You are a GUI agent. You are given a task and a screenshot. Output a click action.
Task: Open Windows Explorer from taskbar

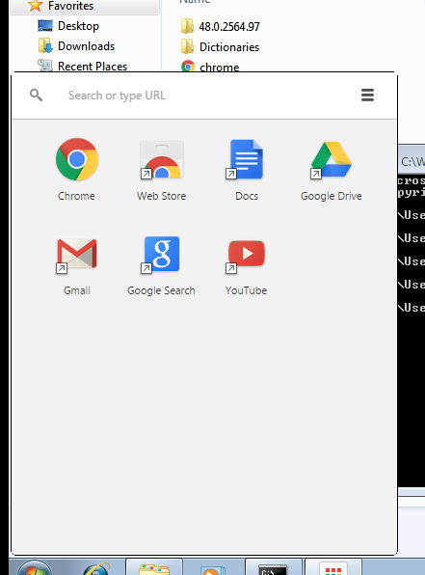coord(154,567)
